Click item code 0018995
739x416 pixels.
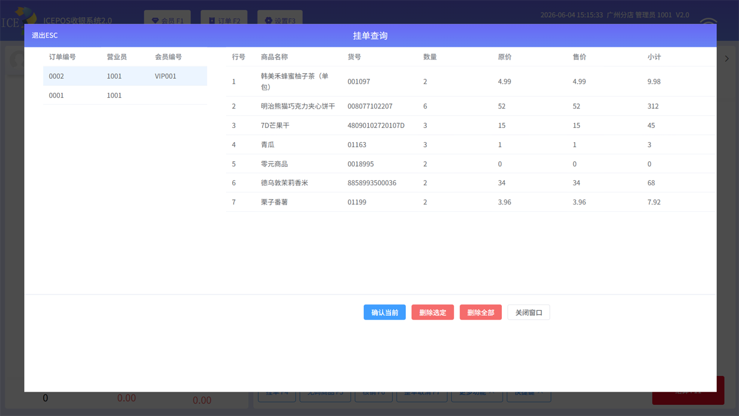point(361,164)
